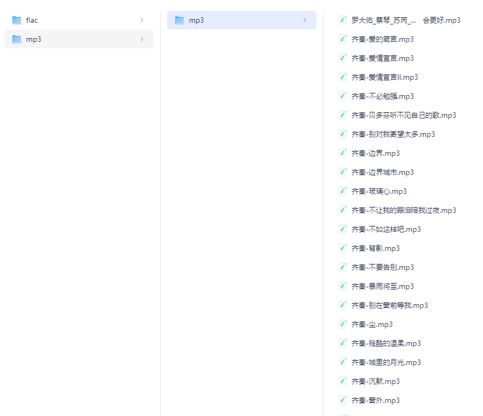
Task: Expand the chevron of highlighted mp3 in middle column
Action: click(x=304, y=20)
